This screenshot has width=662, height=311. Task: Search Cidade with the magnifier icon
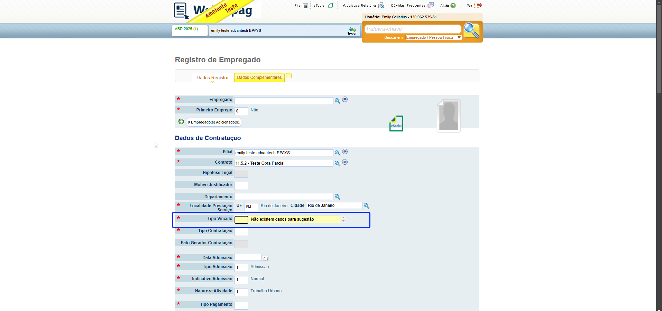(367, 206)
